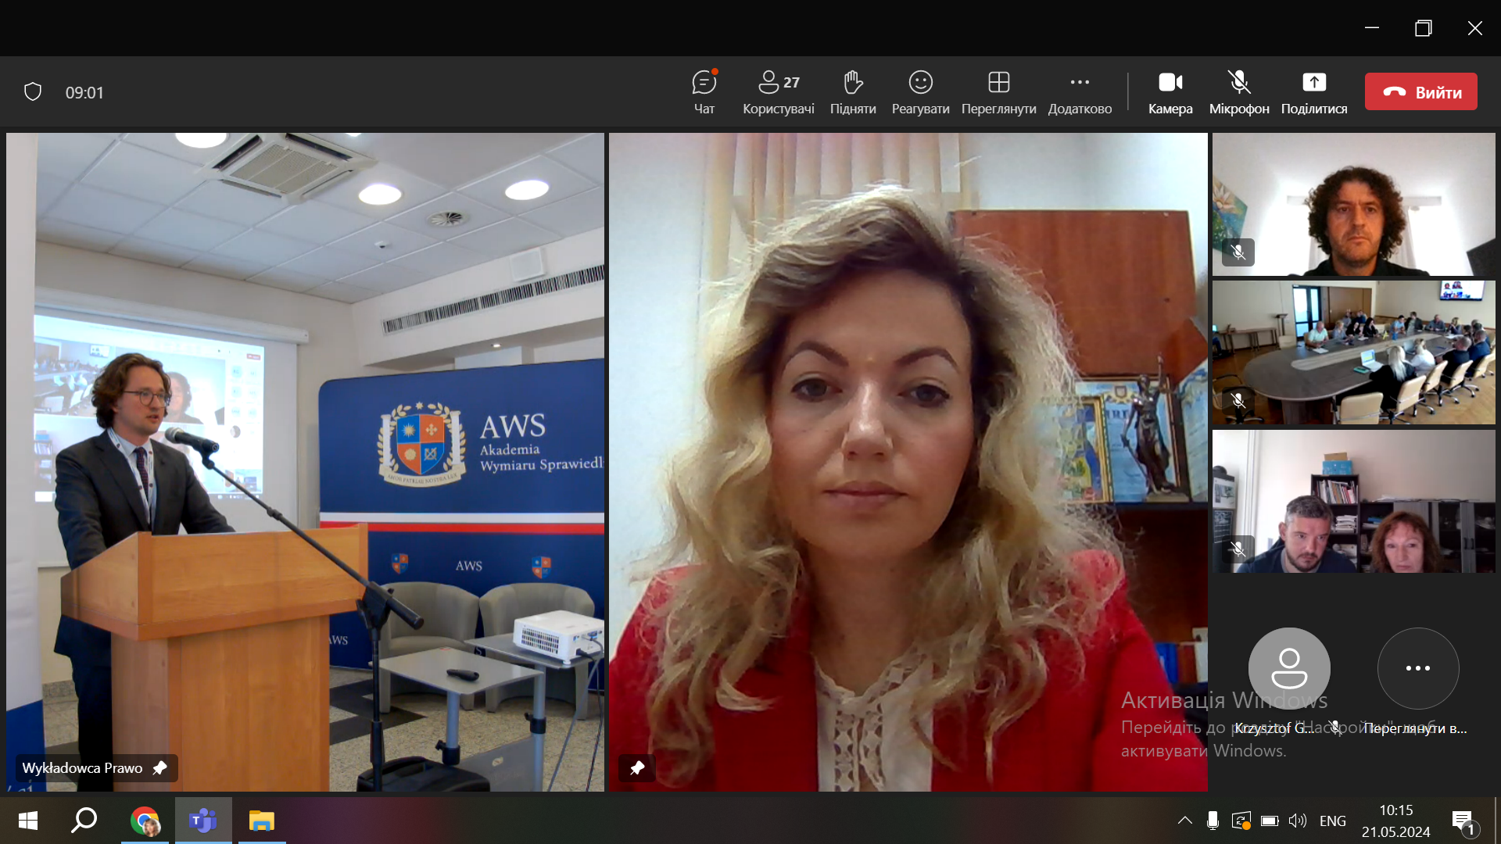1501x844 pixels.
Task: Select the Krzysztof G. participant avatar
Action: [x=1289, y=668]
